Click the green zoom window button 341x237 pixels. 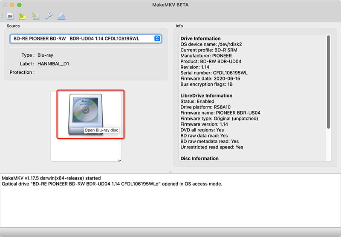point(19,5)
